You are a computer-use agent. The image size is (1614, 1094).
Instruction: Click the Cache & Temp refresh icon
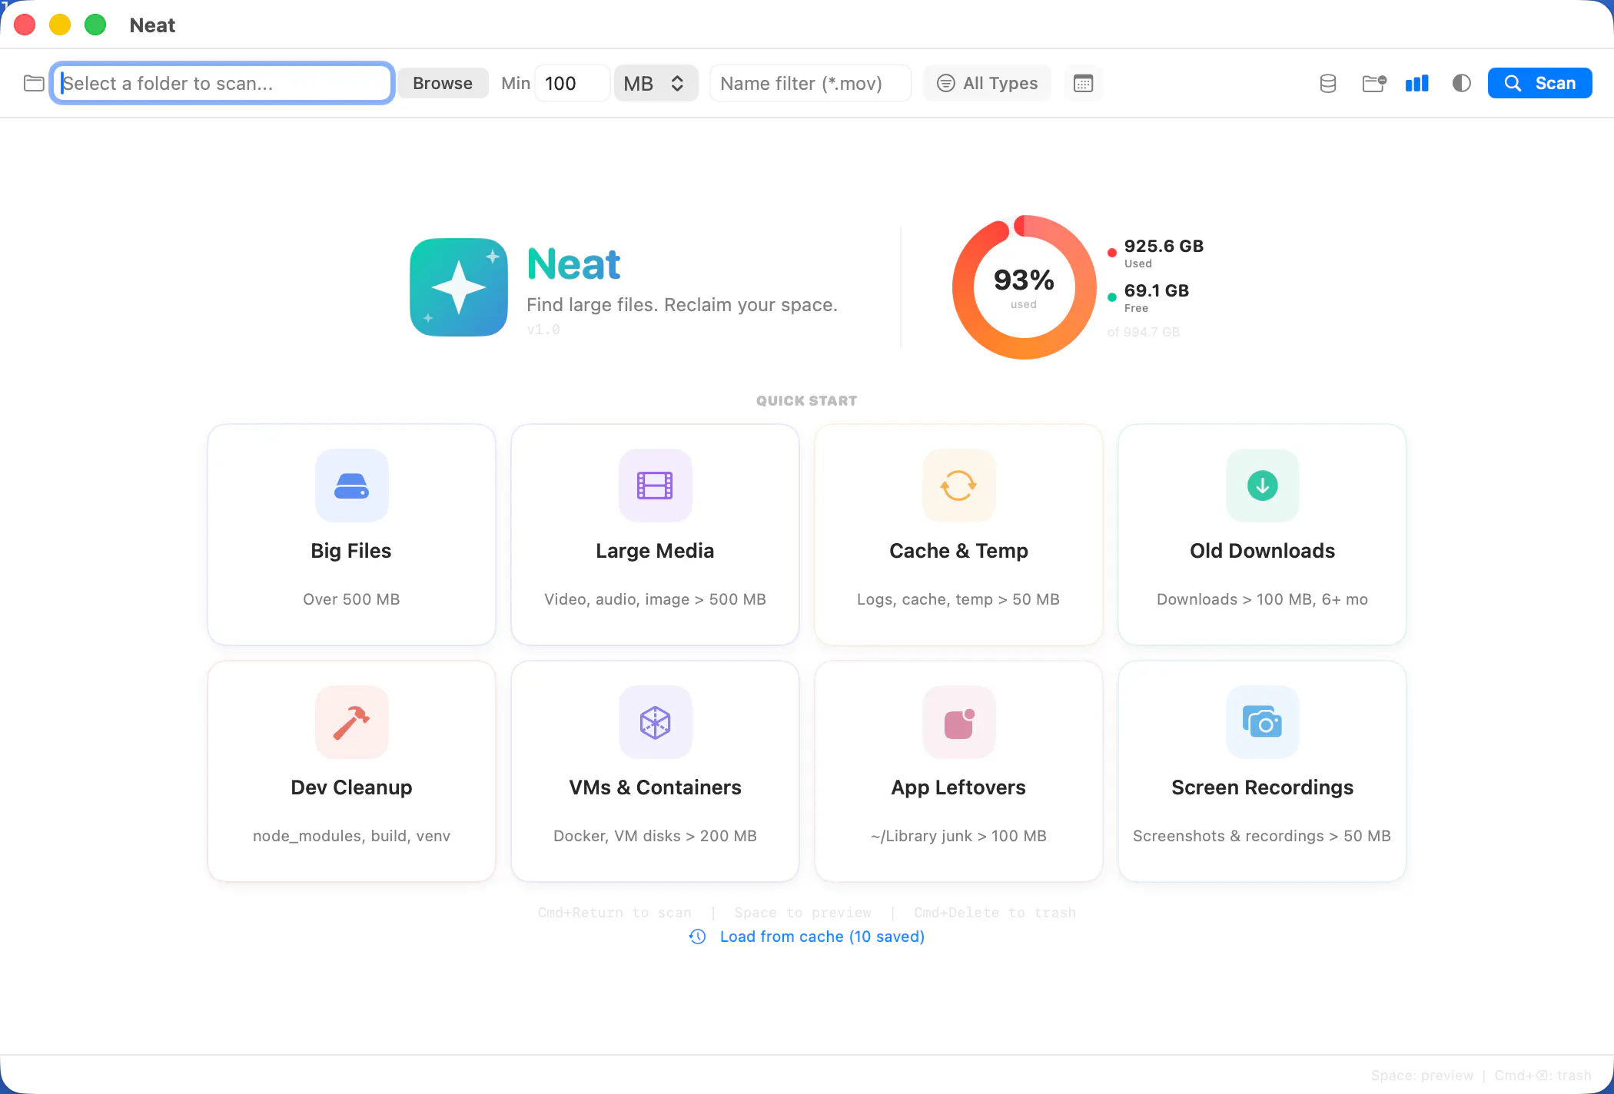tap(958, 486)
